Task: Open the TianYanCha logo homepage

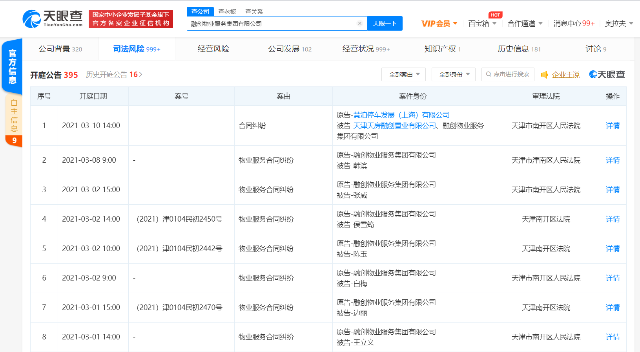Action: click(x=53, y=19)
